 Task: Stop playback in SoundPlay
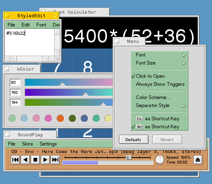35,160
